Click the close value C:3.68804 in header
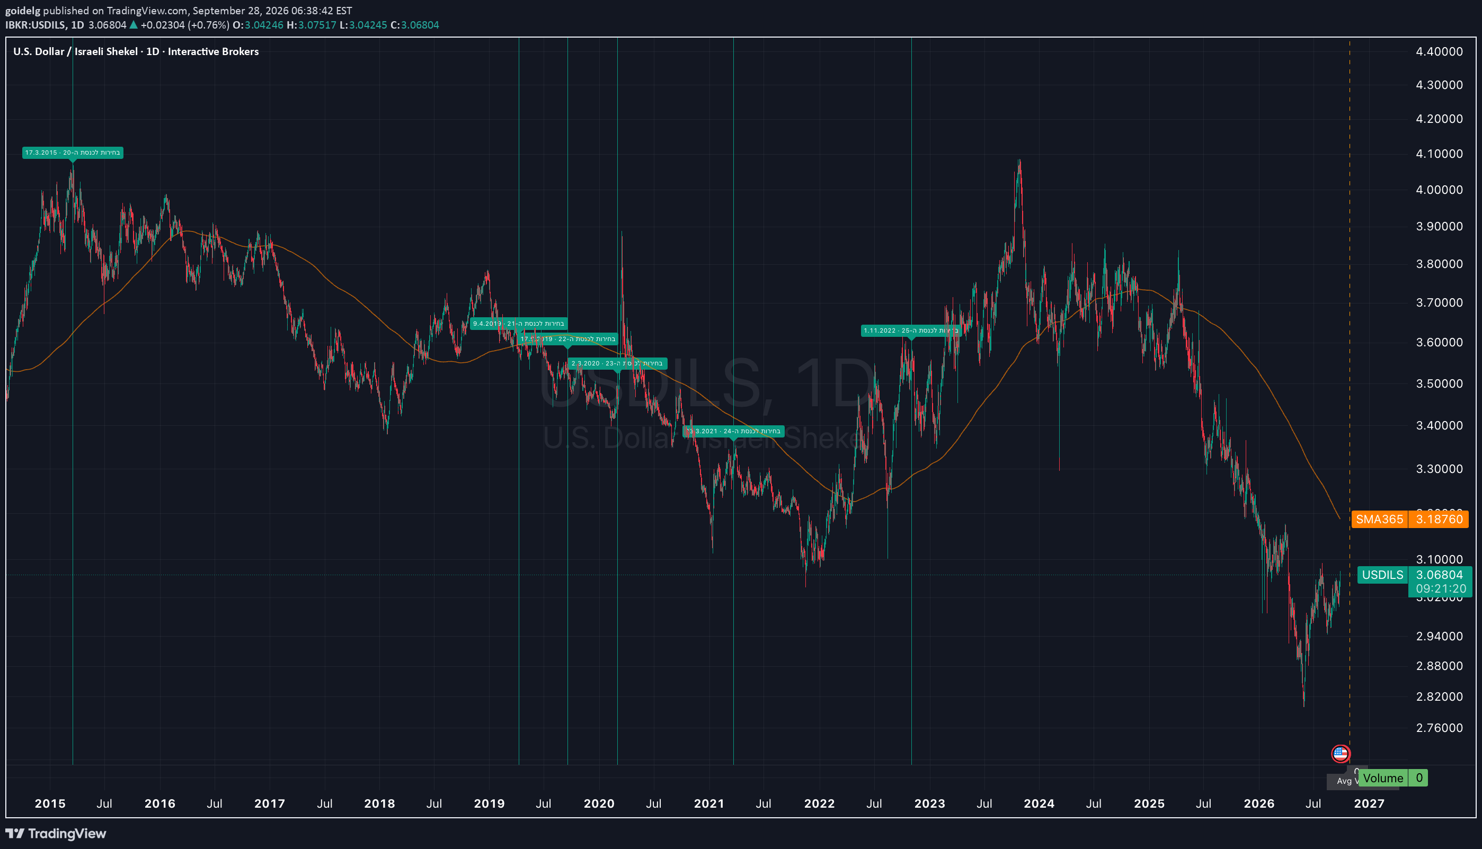The height and width of the screenshot is (849, 1482). [x=415, y=25]
